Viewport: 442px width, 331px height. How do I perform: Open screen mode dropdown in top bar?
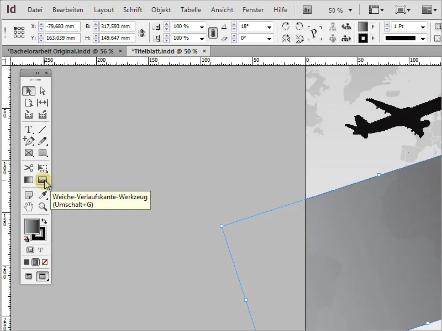click(x=403, y=10)
